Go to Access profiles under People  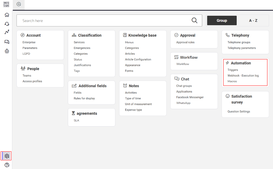pyautogui.click(x=32, y=81)
